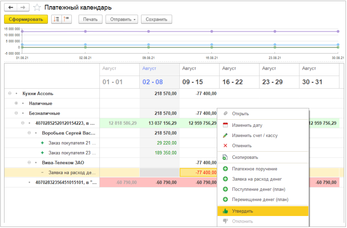Select Скопировать from context menu
The width and height of the screenshot is (347, 228).
(x=245, y=157)
